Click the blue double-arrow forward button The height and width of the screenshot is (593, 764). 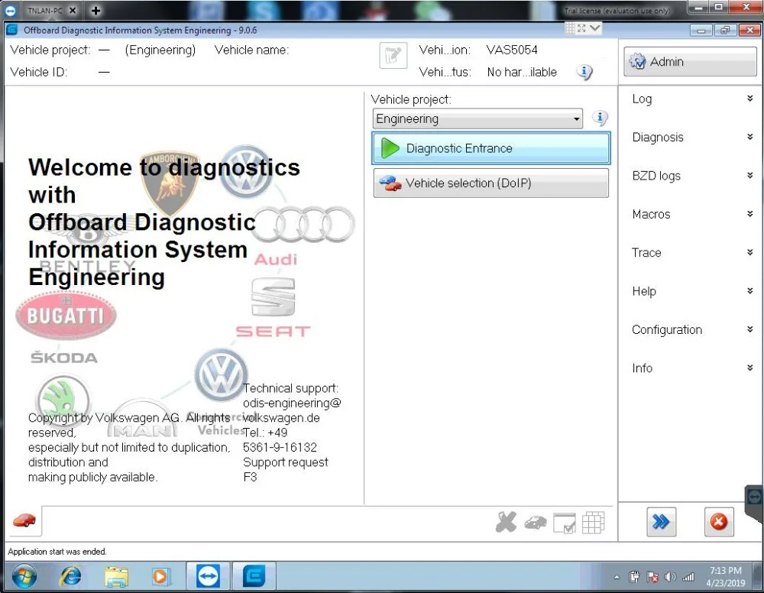click(661, 523)
